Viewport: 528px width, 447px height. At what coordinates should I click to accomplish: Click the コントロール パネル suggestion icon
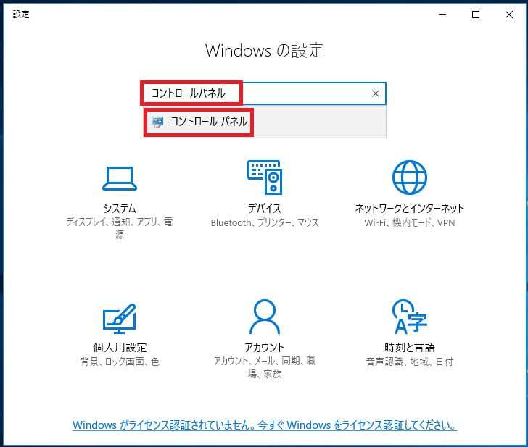[x=157, y=122]
